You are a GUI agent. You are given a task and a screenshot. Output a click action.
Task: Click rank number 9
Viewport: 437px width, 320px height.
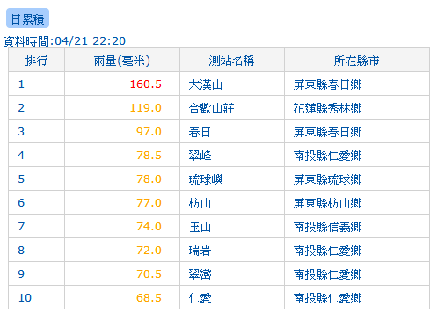coord(21,274)
